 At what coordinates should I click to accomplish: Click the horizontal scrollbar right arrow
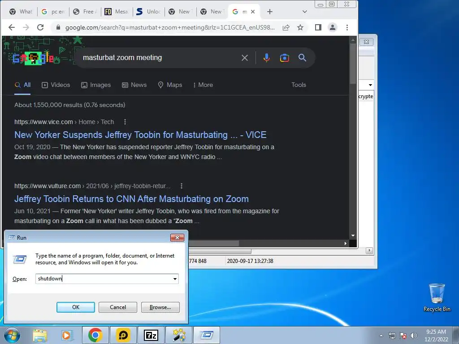point(346,243)
